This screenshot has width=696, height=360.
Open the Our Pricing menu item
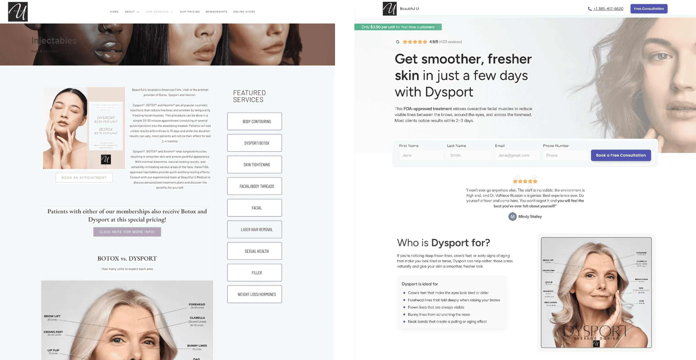tap(190, 12)
